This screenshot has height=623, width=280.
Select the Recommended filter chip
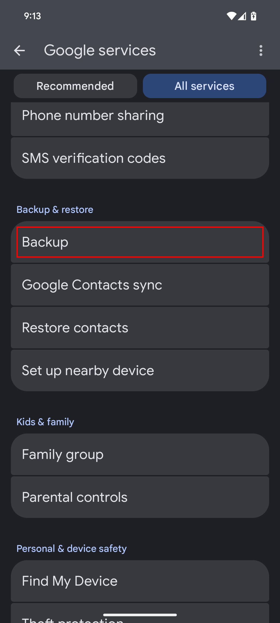(x=75, y=86)
